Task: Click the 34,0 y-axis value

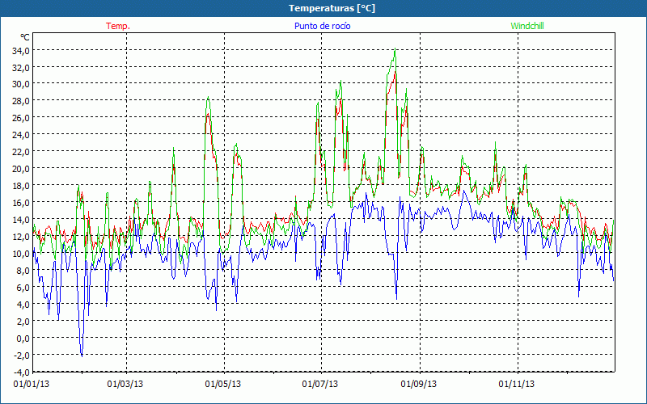Action: coord(21,51)
